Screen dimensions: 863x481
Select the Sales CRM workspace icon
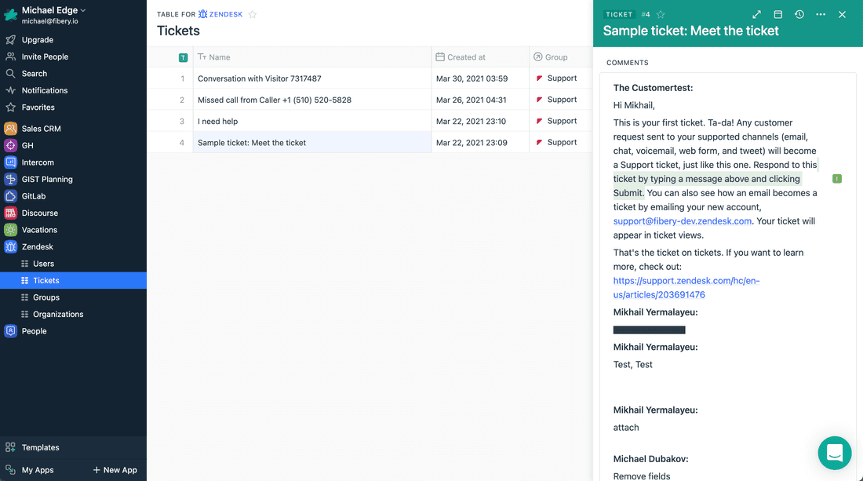pyautogui.click(x=10, y=128)
